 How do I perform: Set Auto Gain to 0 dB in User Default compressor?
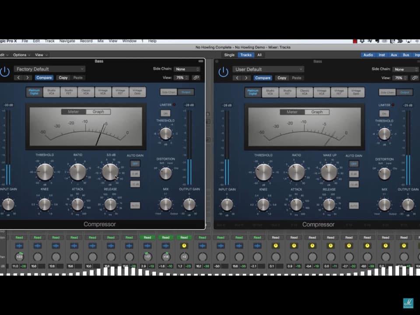pos(353,174)
